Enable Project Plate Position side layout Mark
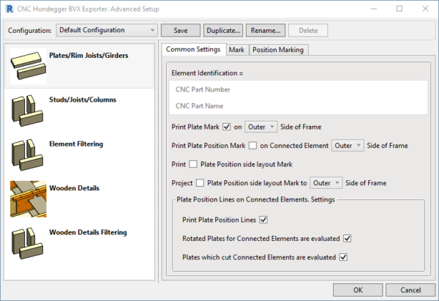The height and width of the screenshot is (301, 439). pos(200,183)
